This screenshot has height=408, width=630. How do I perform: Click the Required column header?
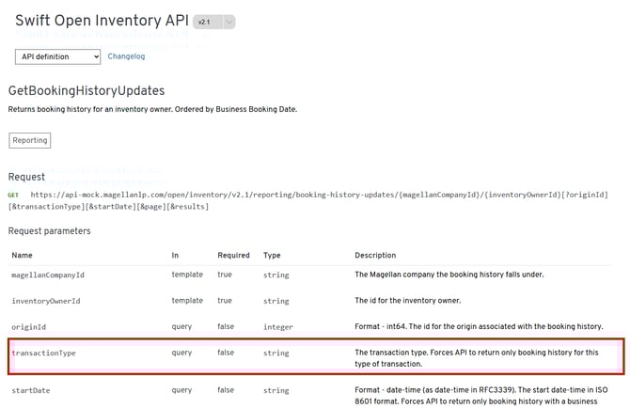point(233,255)
